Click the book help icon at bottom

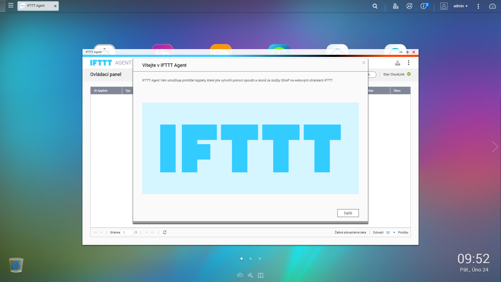click(x=261, y=275)
